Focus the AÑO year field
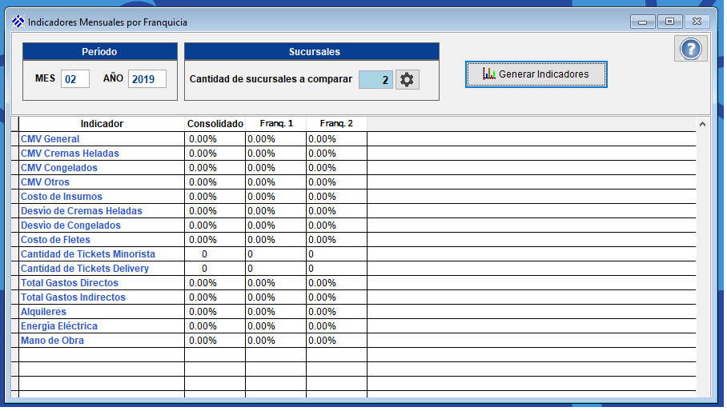Viewport: 727px width, 411px height. 147,79
